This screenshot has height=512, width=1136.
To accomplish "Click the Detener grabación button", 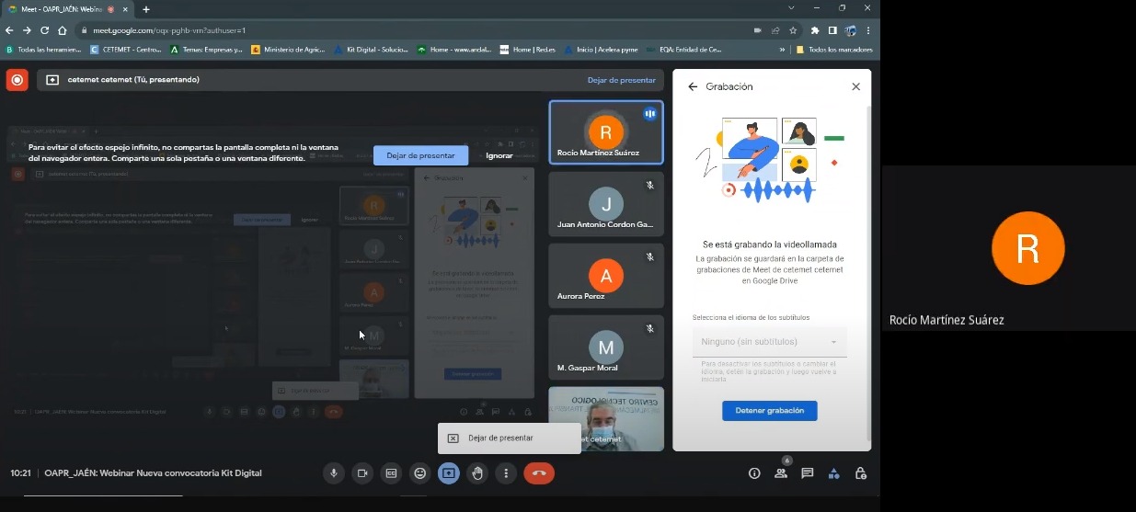I will 770,411.
